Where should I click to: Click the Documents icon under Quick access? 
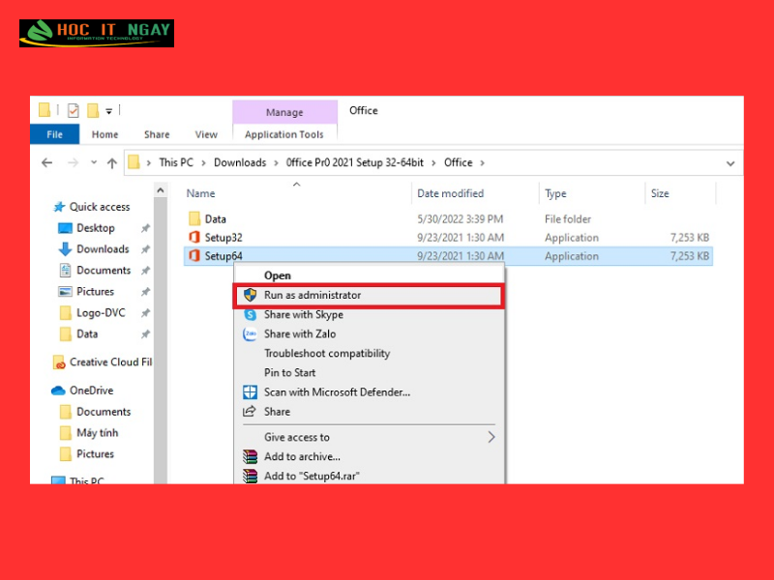[x=65, y=271]
